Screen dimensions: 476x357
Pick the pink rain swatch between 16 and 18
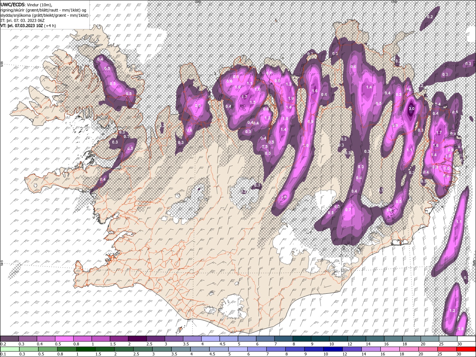point(390,349)
